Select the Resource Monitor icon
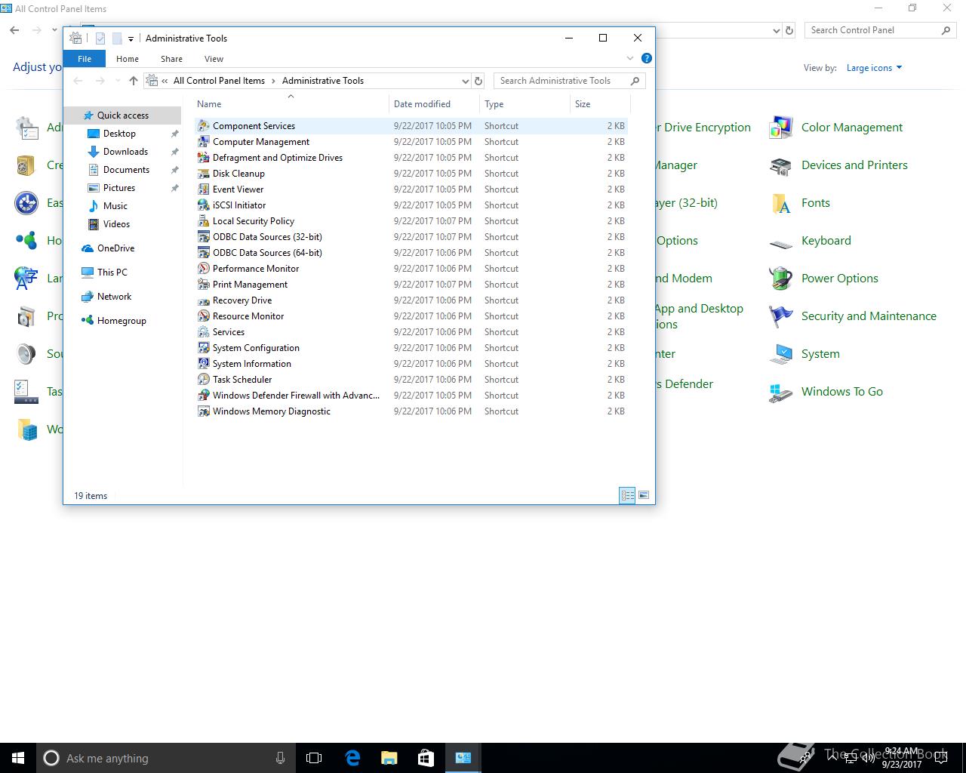Image resolution: width=966 pixels, height=773 pixels. (x=203, y=316)
